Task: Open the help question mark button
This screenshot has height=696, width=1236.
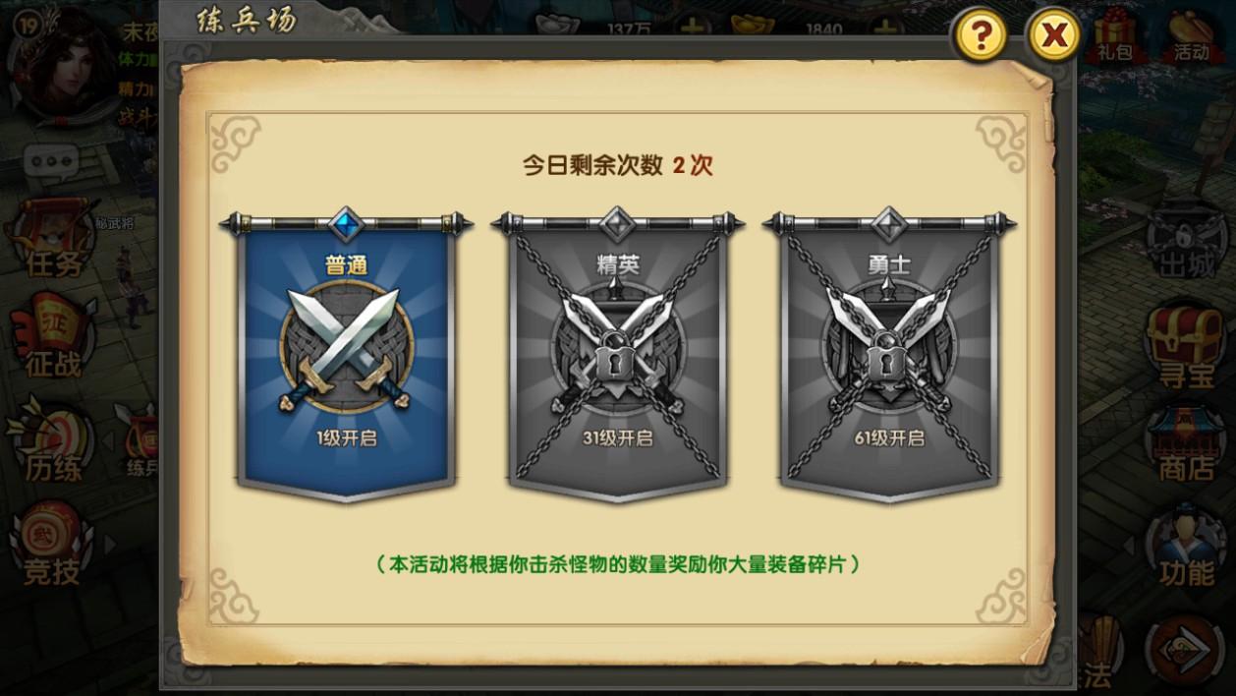Action: 981,36
